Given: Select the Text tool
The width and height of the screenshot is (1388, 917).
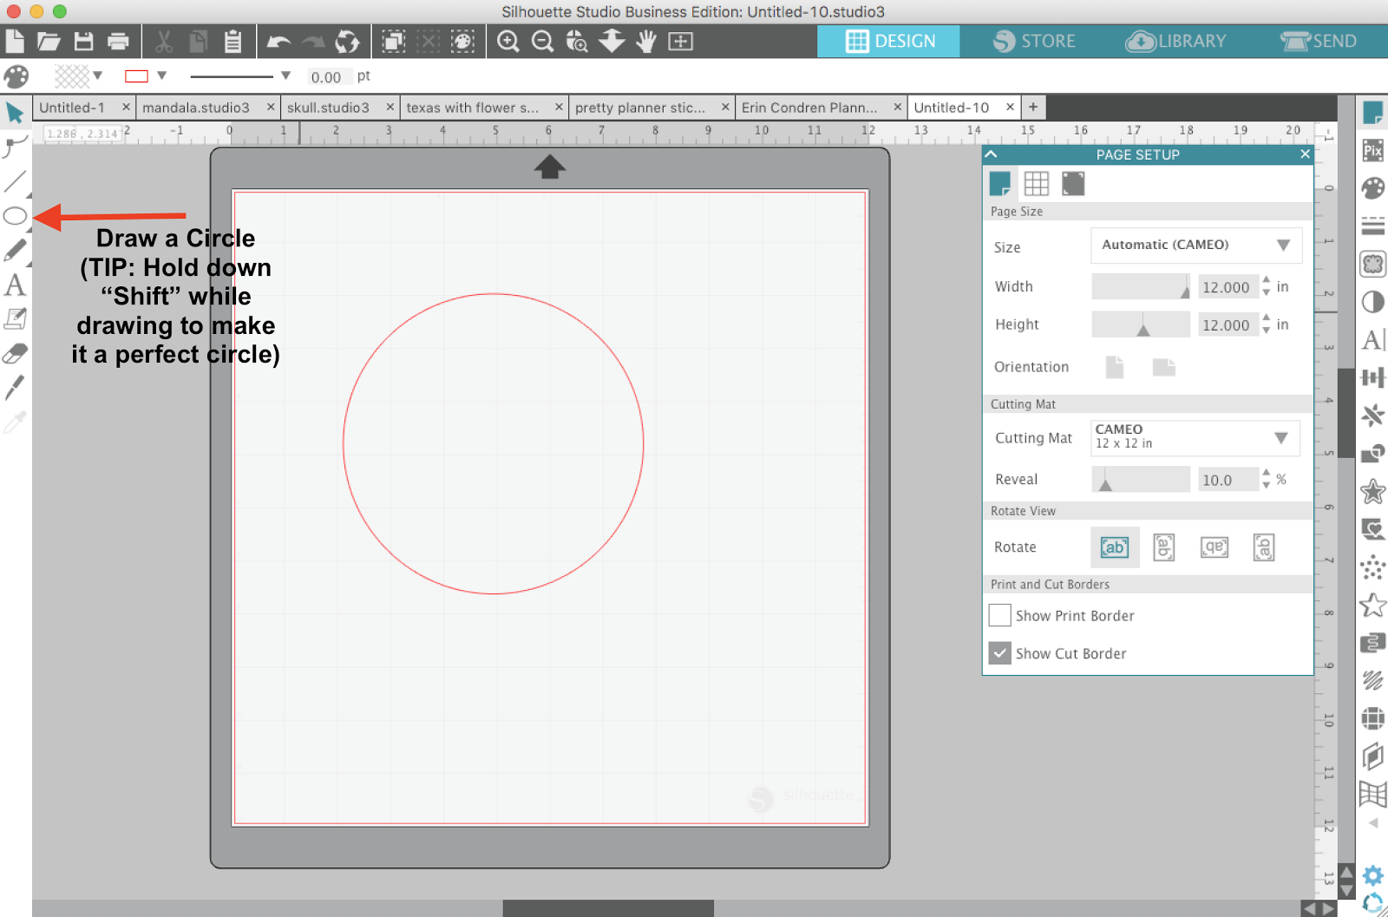Looking at the screenshot, I should pos(14,286).
